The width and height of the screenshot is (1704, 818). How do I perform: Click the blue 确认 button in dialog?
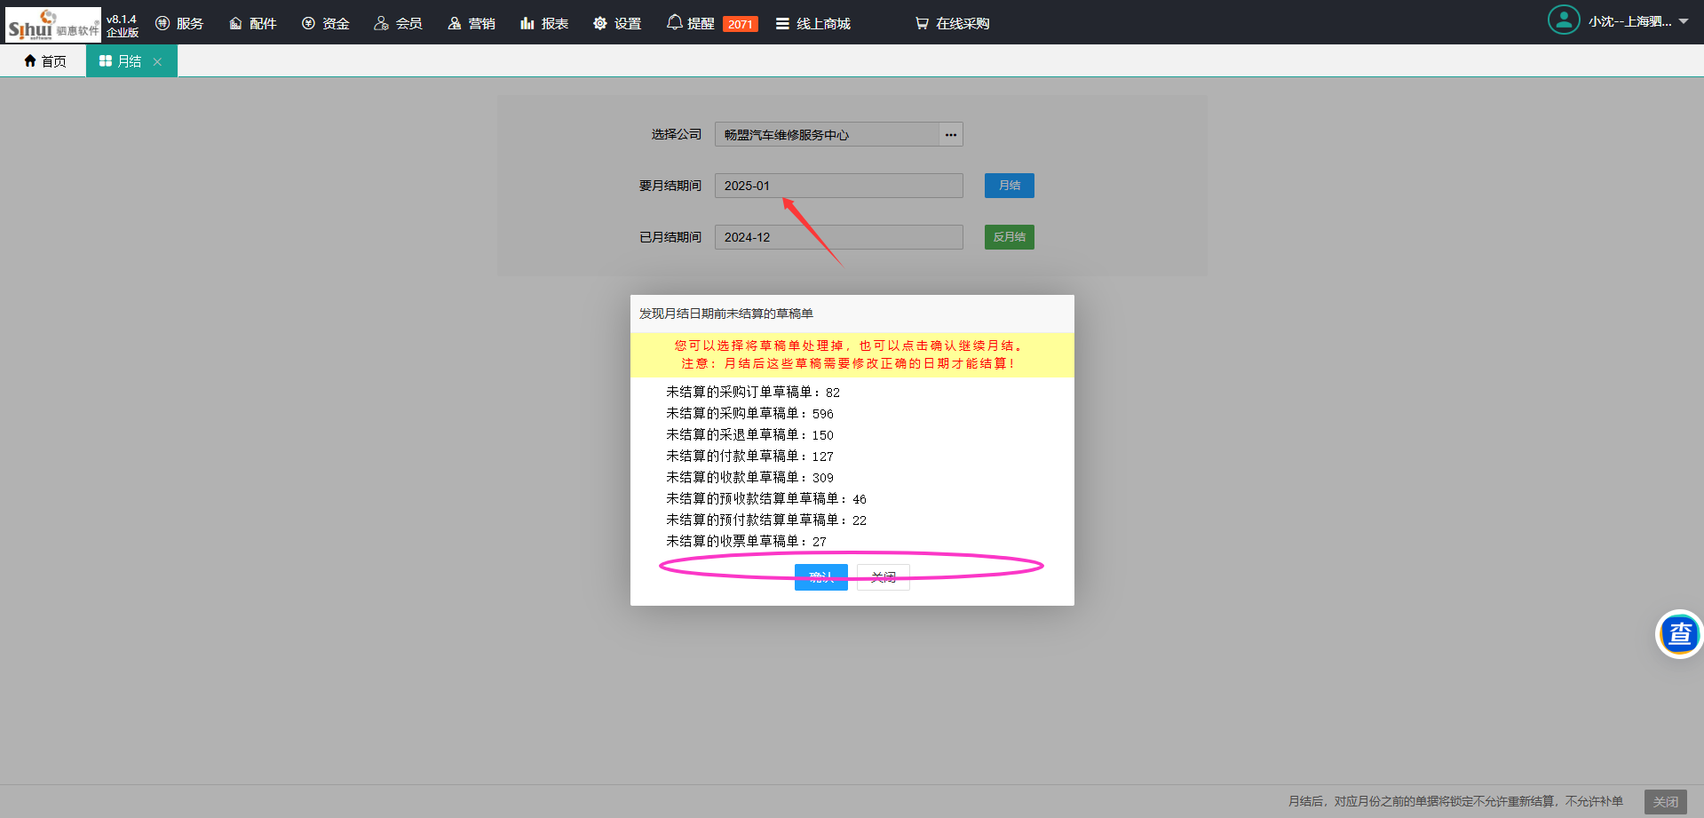[820, 577]
